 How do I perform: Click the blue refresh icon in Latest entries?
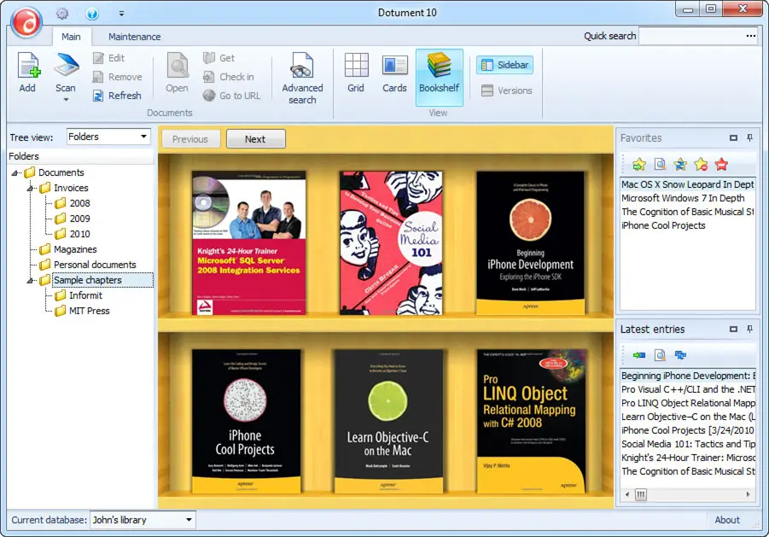680,355
